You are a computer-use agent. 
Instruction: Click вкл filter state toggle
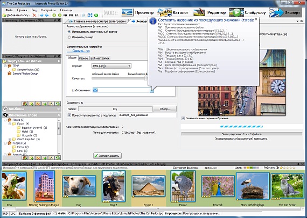pyautogui.click(x=207, y=168)
